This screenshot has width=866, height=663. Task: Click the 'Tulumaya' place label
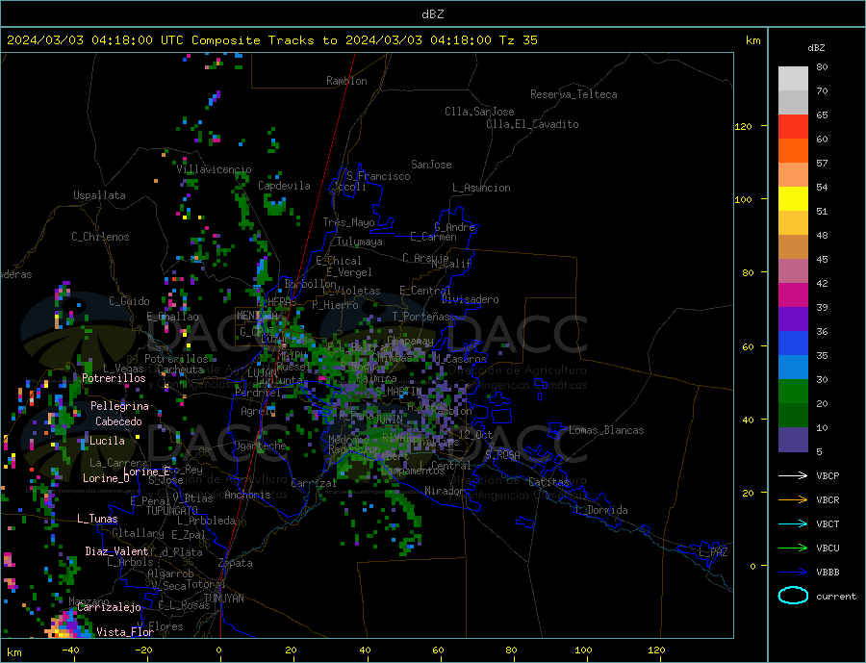(359, 242)
